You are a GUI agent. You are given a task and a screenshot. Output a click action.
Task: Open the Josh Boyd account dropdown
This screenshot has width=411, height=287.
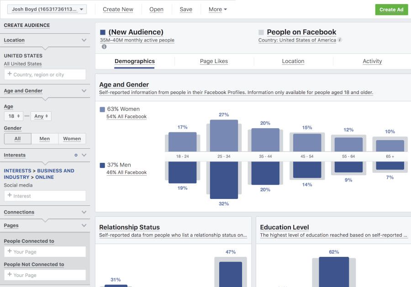(x=47, y=9)
